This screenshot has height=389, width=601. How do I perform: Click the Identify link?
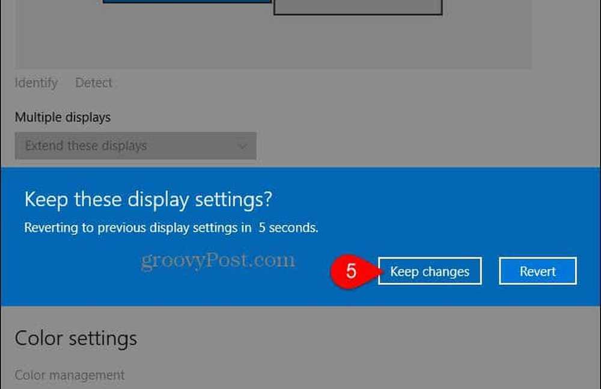36,82
